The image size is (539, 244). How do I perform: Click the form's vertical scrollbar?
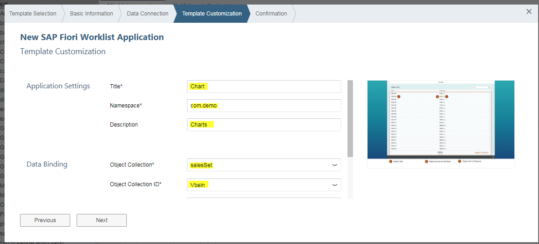[x=350, y=118]
